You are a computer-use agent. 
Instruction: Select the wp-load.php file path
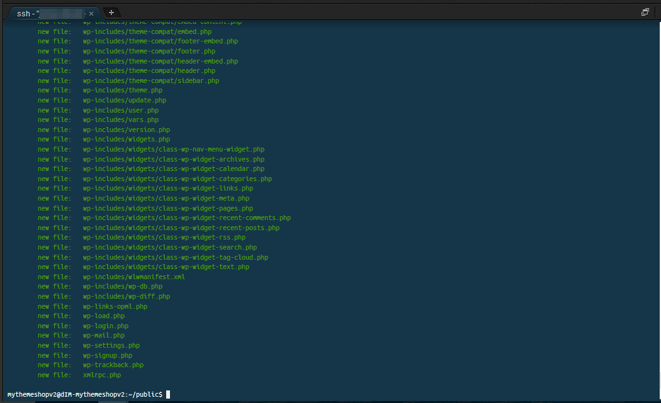103,316
